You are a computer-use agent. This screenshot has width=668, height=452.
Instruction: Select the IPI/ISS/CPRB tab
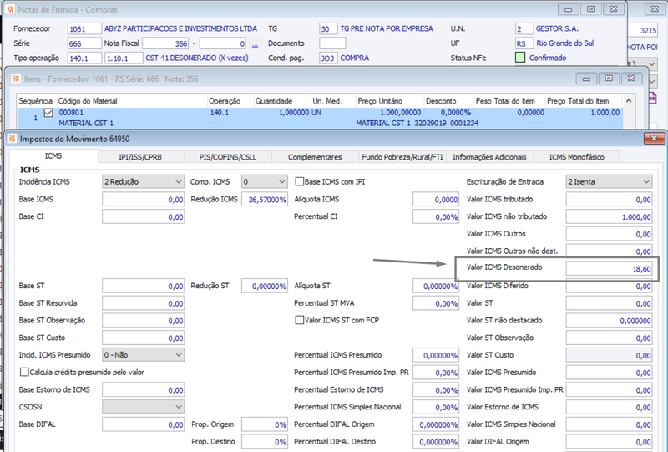(140, 157)
